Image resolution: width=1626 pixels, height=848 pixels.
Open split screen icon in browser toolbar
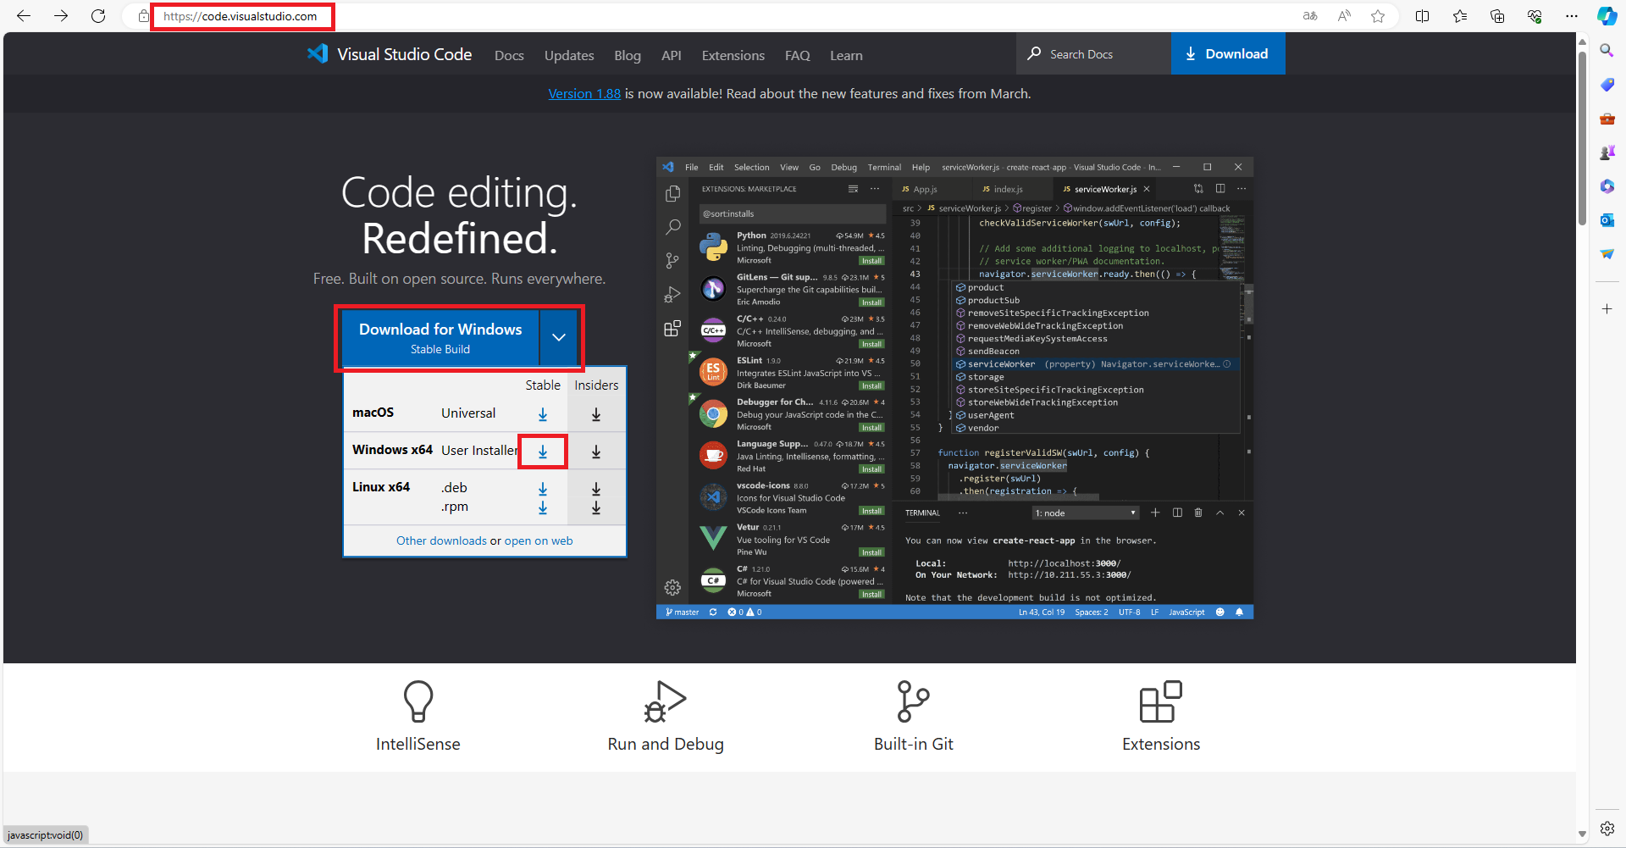[1423, 16]
